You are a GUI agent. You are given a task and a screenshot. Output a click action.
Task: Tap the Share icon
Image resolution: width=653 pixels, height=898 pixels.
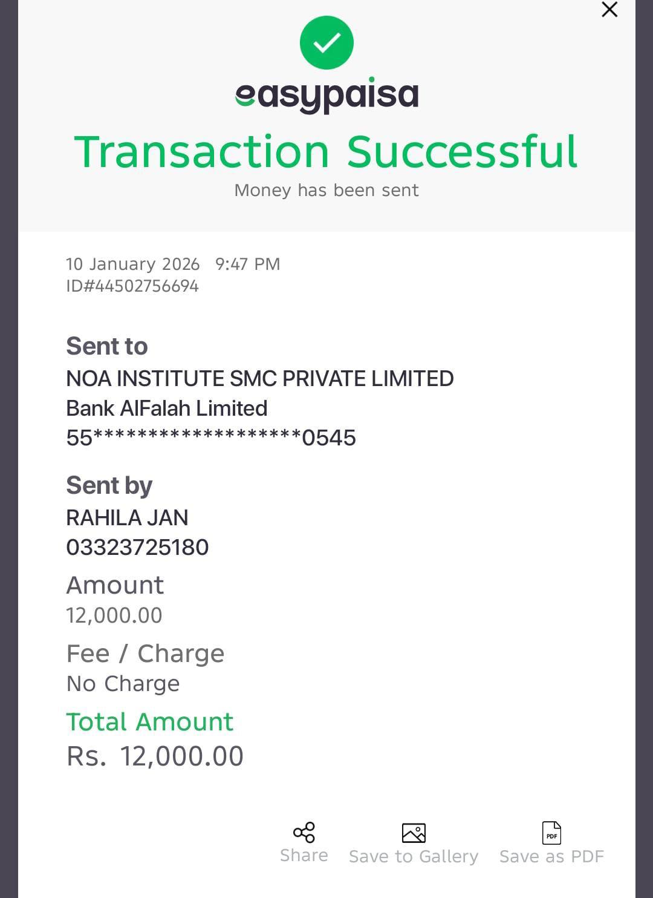[x=304, y=833]
